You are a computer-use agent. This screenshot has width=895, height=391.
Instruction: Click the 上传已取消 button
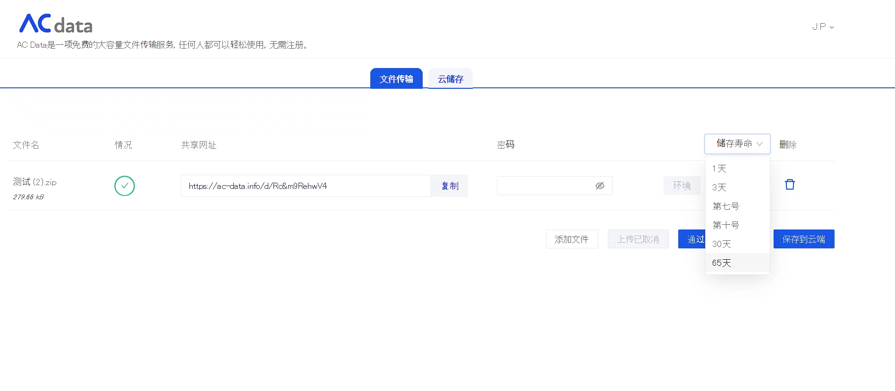click(x=638, y=239)
